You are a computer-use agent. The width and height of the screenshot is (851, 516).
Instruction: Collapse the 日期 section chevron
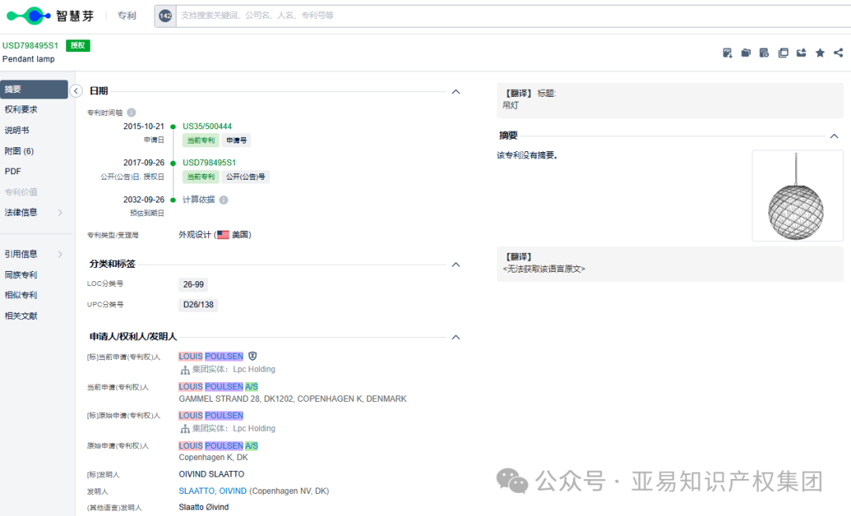(x=455, y=91)
